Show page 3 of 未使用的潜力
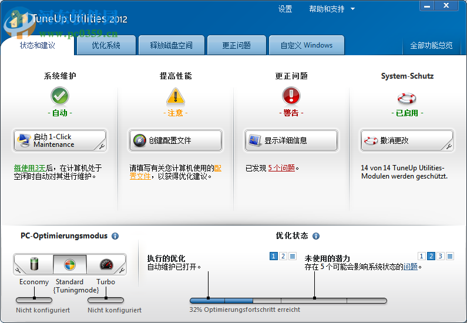467x323 pixels. (x=441, y=256)
